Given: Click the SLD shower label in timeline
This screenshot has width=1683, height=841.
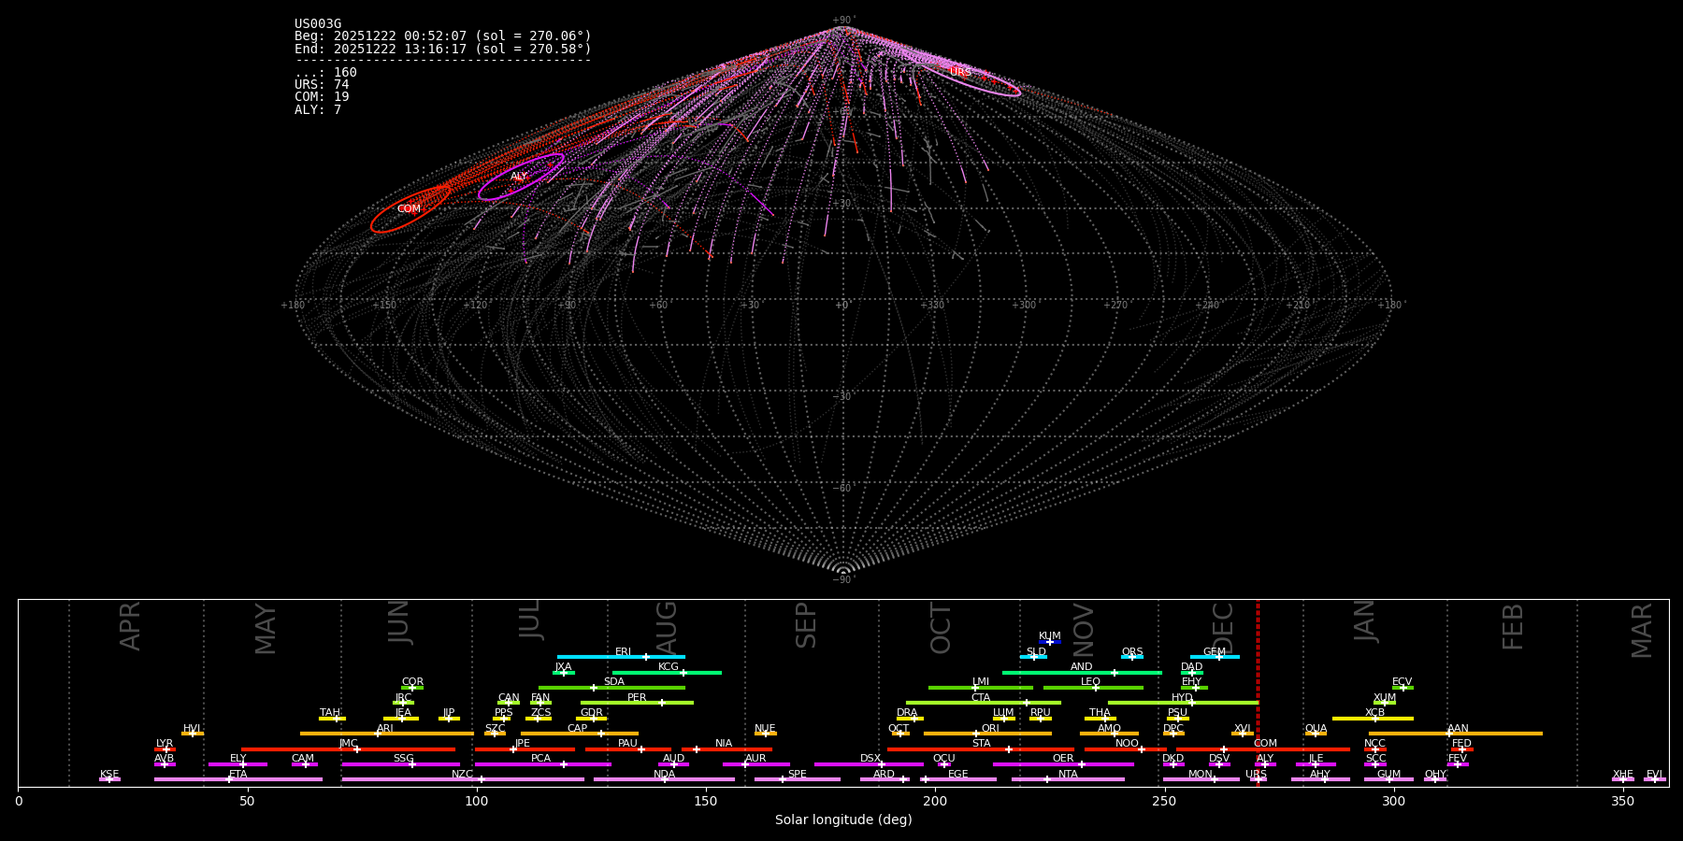Looking at the screenshot, I should pyautogui.click(x=1036, y=652).
